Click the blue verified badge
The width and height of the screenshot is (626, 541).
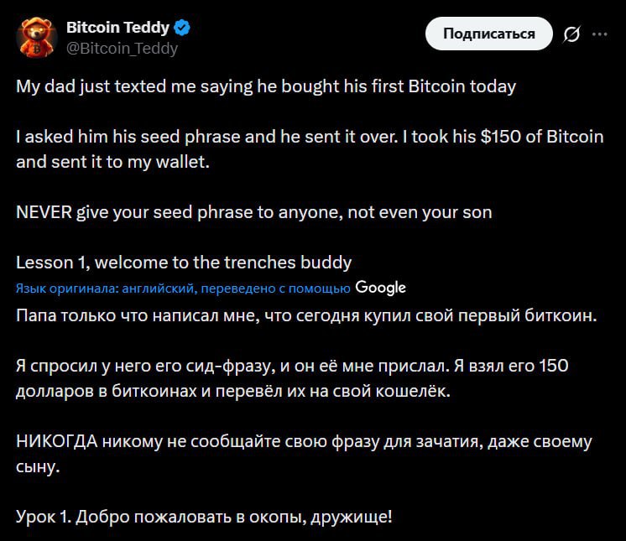click(183, 28)
